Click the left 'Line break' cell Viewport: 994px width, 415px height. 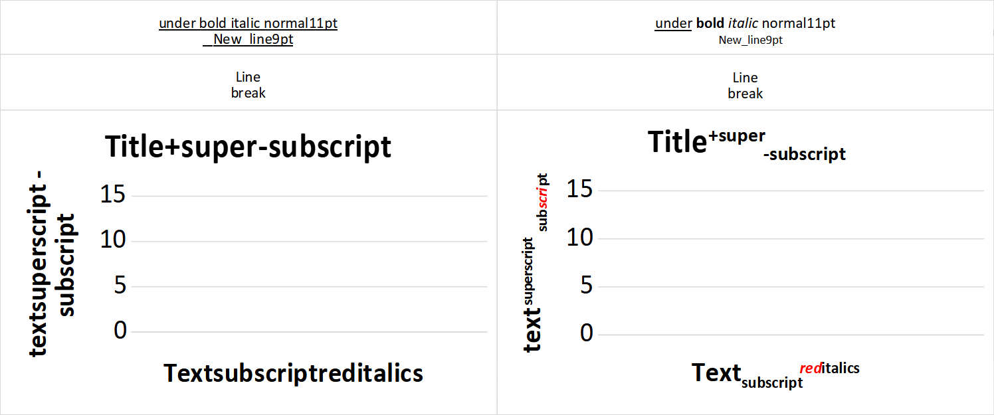[248, 85]
